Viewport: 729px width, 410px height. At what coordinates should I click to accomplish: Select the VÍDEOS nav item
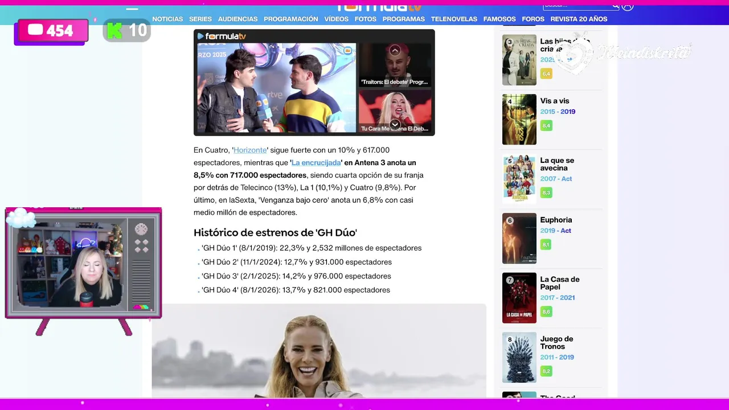pyautogui.click(x=336, y=19)
